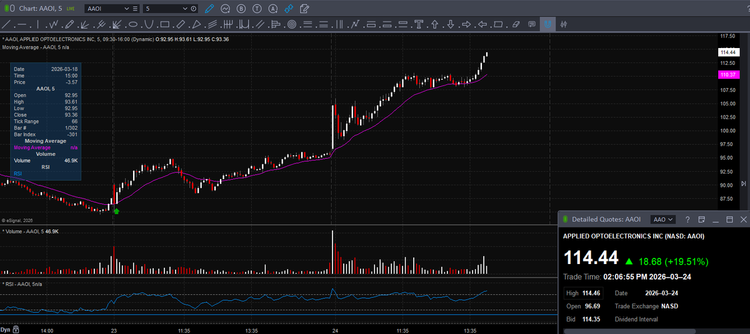Click the Open 96.69 quote field
The height and width of the screenshot is (334, 750).
[x=583, y=306]
